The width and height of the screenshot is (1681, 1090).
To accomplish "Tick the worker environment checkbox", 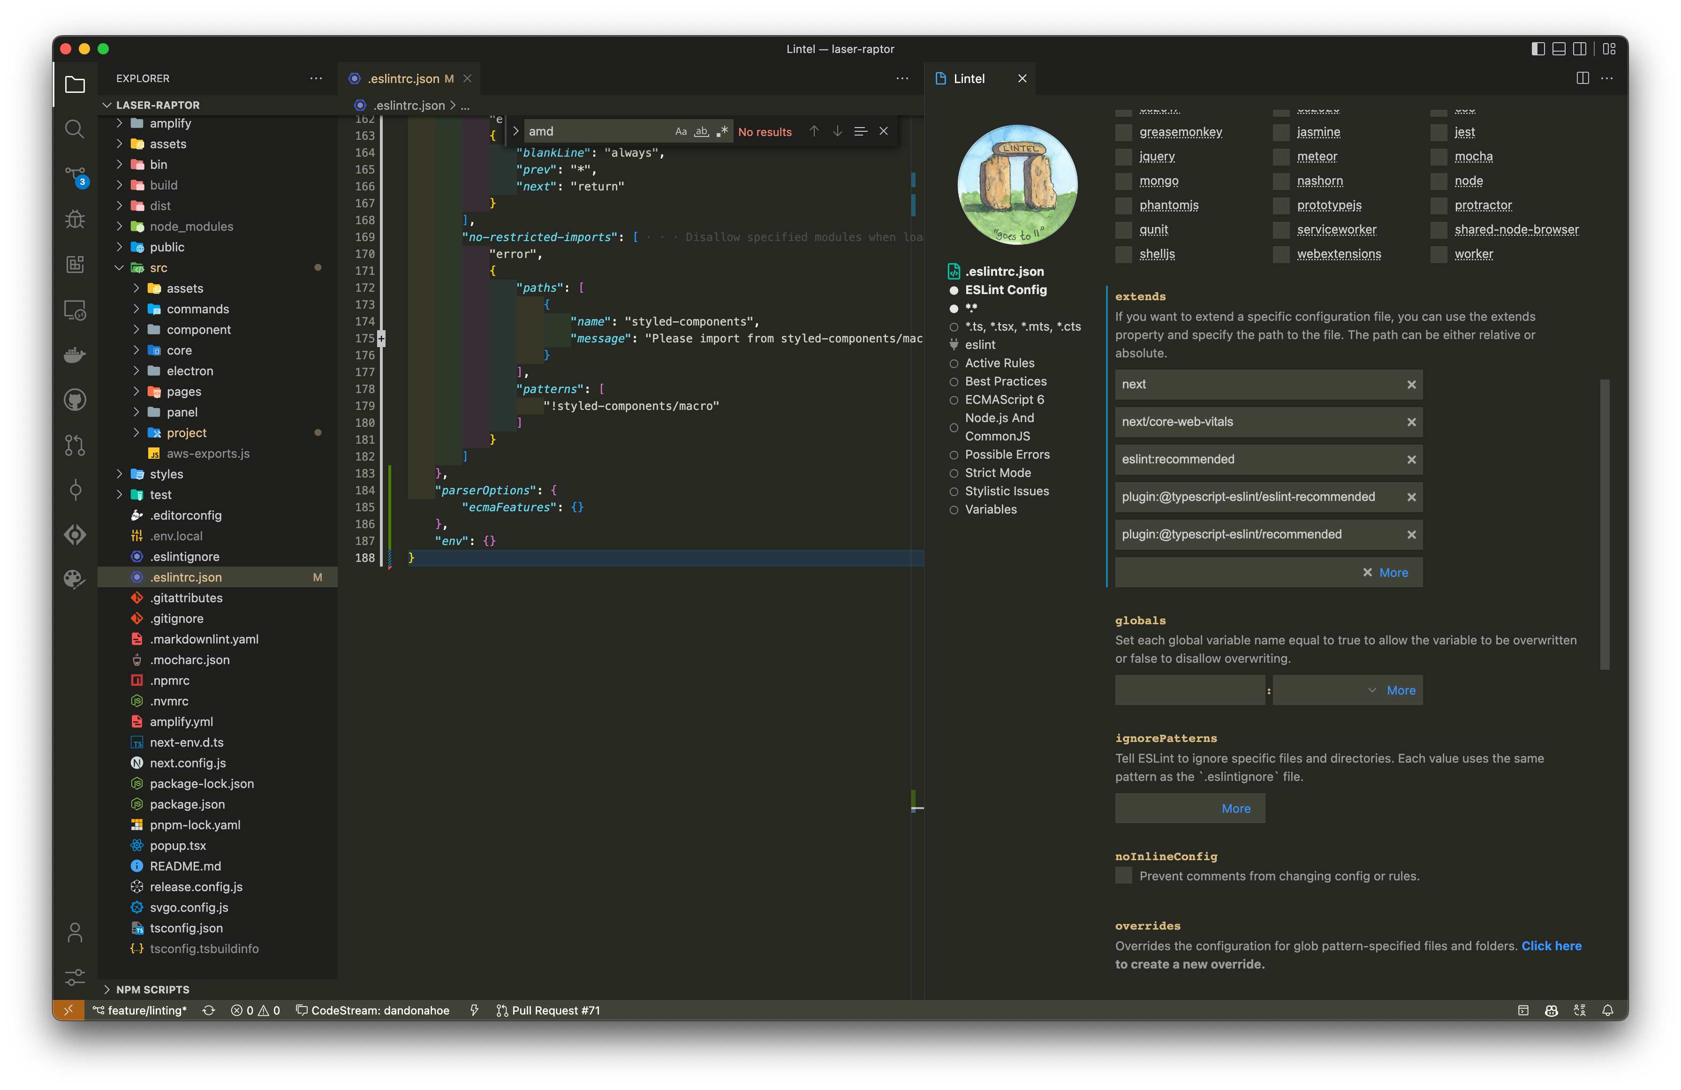I will tap(1439, 254).
